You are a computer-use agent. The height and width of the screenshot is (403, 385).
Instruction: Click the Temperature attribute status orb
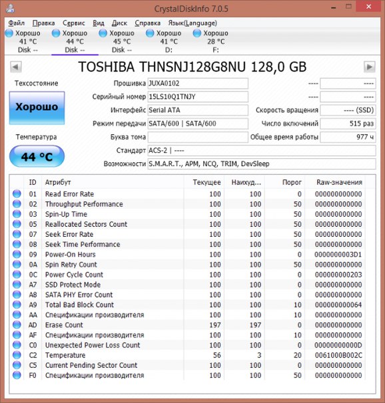tap(17, 355)
